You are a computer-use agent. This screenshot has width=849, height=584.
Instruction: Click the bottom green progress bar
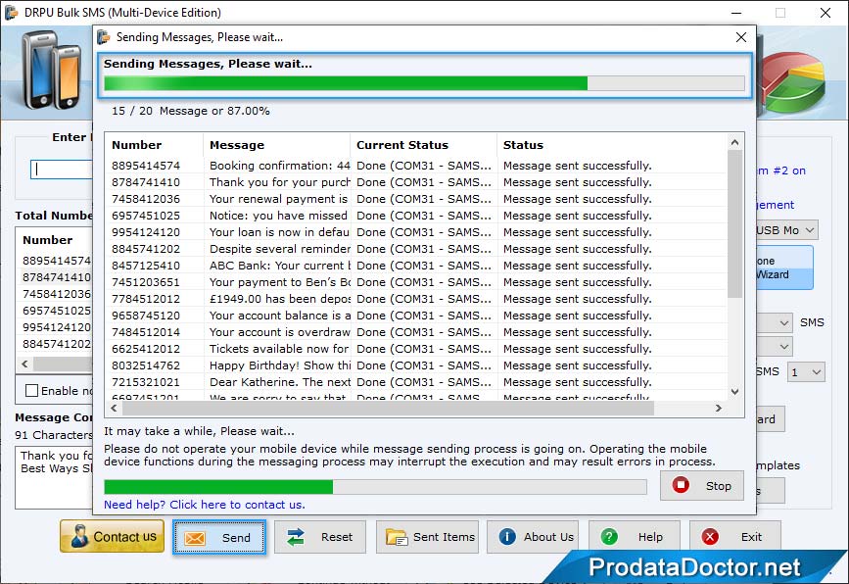(375, 486)
